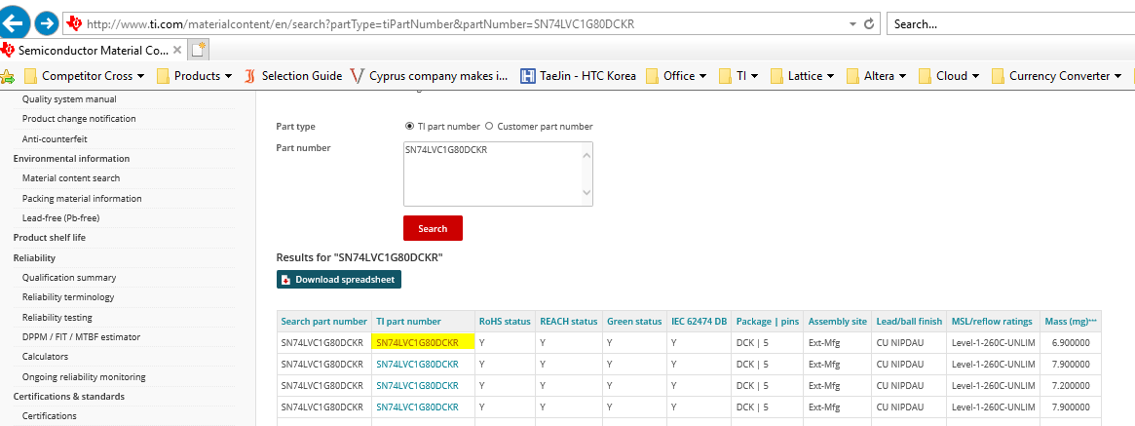This screenshot has height=426, width=1135.
Task: Close the Semiconductor Material Content tab
Action: coord(176,50)
